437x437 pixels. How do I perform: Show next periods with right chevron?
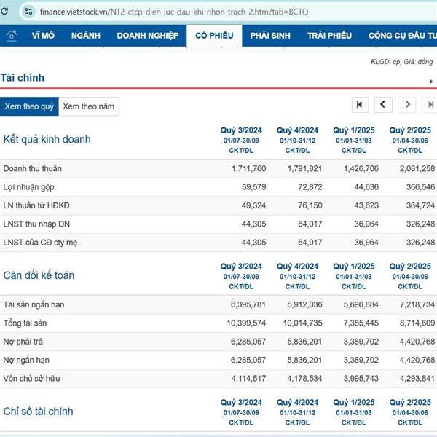407,105
